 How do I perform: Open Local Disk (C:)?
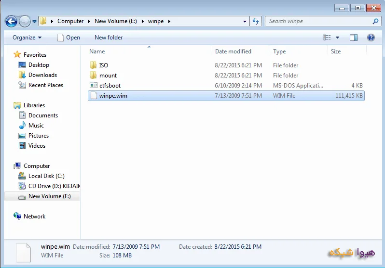coord(46,176)
